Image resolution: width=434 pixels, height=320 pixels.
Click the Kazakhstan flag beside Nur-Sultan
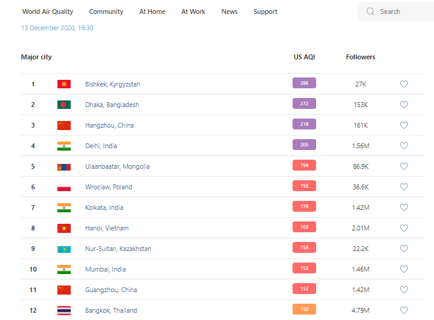[x=64, y=249]
